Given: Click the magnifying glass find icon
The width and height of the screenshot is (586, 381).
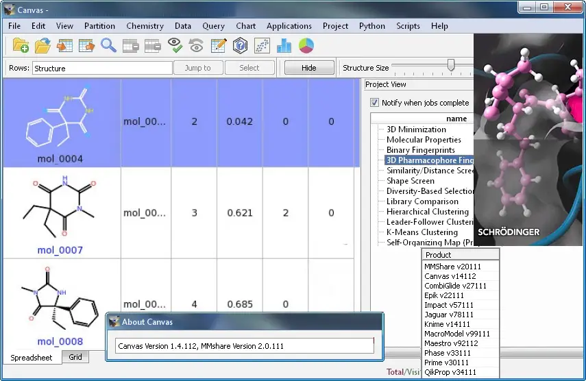Looking at the screenshot, I should pyautogui.click(x=108, y=46).
